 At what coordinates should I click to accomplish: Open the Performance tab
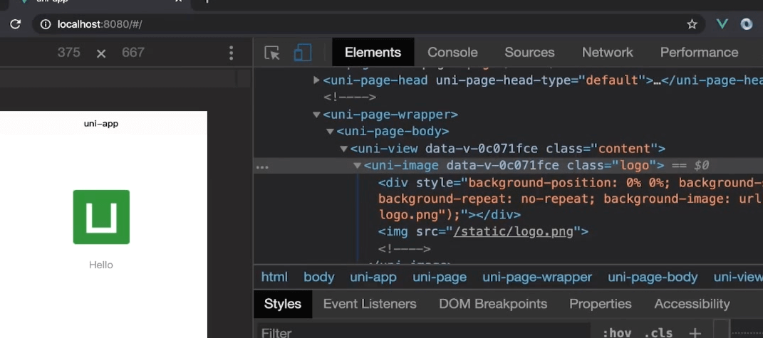700,52
